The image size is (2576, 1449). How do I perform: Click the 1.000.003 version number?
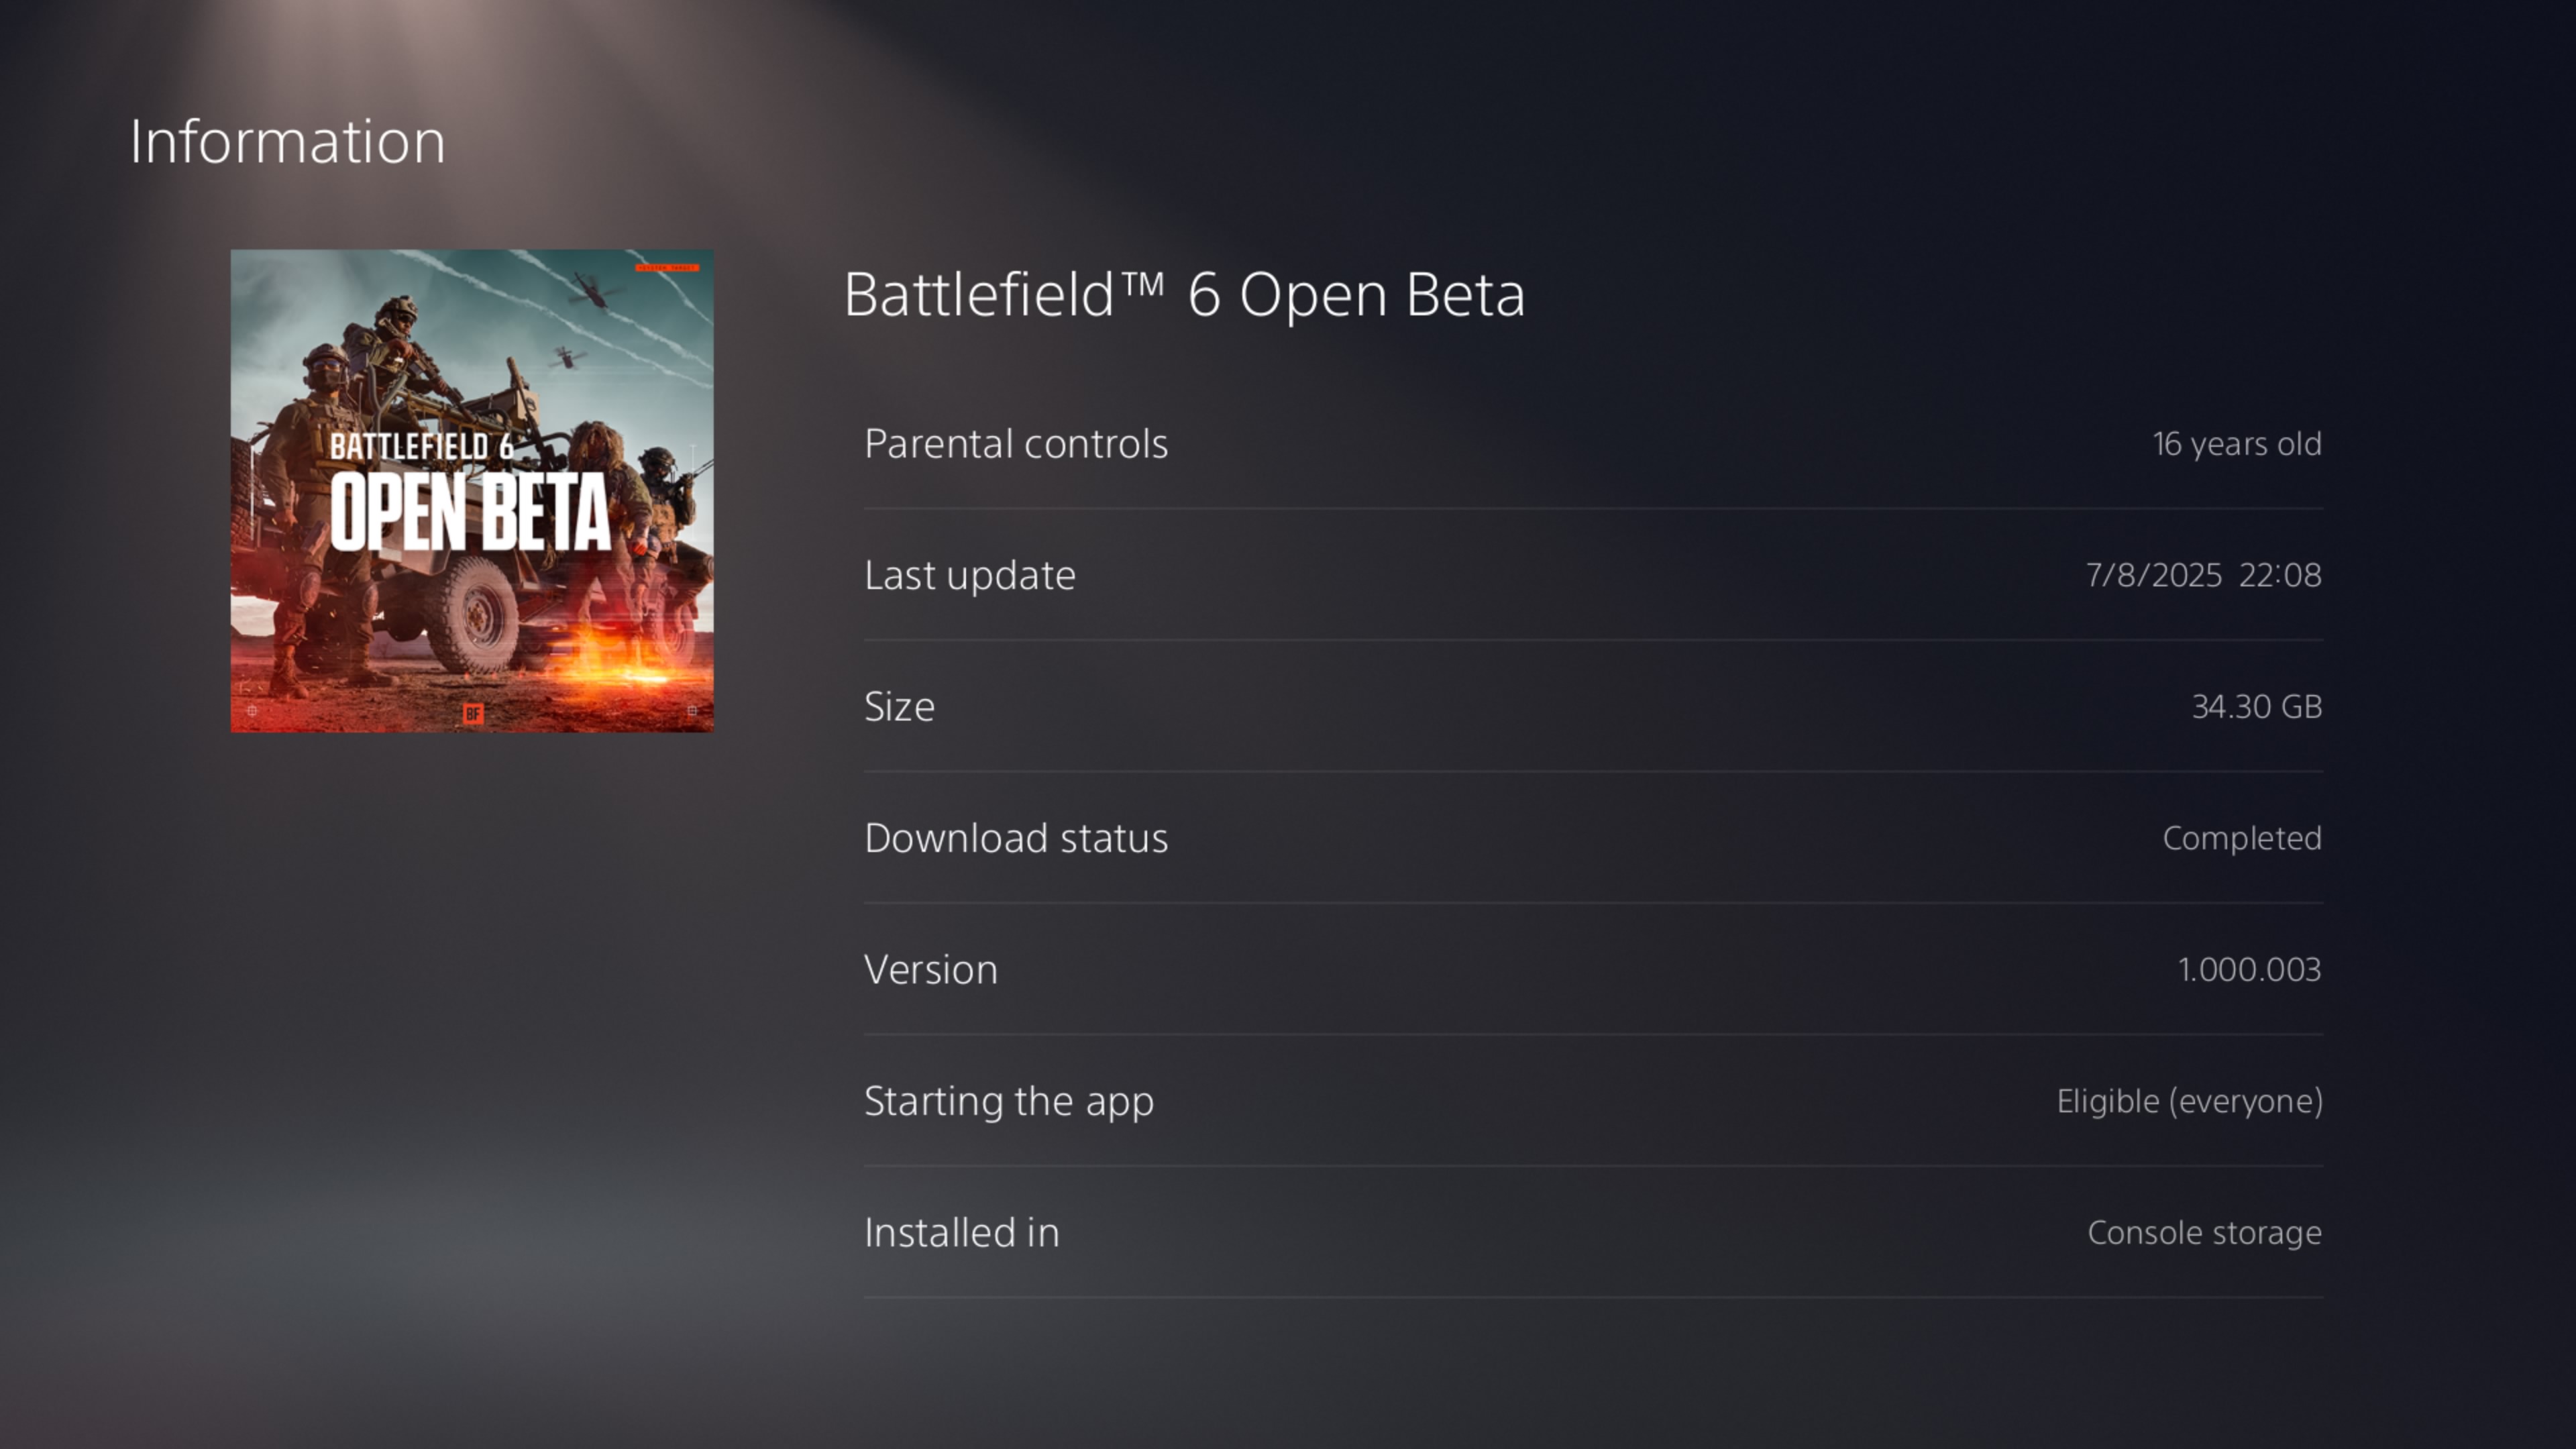point(2249,969)
